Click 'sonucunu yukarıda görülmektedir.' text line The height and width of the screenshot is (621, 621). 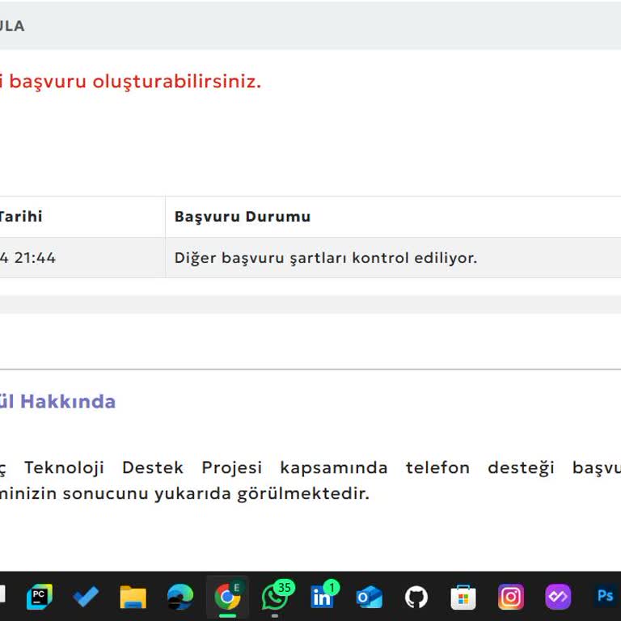(216, 493)
